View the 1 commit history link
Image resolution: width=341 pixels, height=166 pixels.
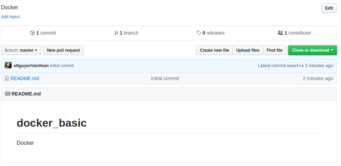pos(46,33)
